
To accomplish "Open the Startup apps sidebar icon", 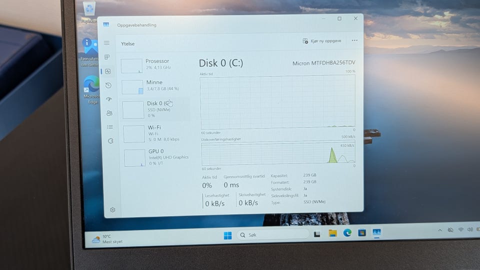I will pyautogui.click(x=109, y=99).
